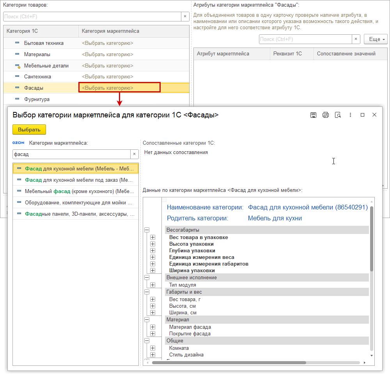
Task: Open the print preview icon
Action: pos(338,115)
